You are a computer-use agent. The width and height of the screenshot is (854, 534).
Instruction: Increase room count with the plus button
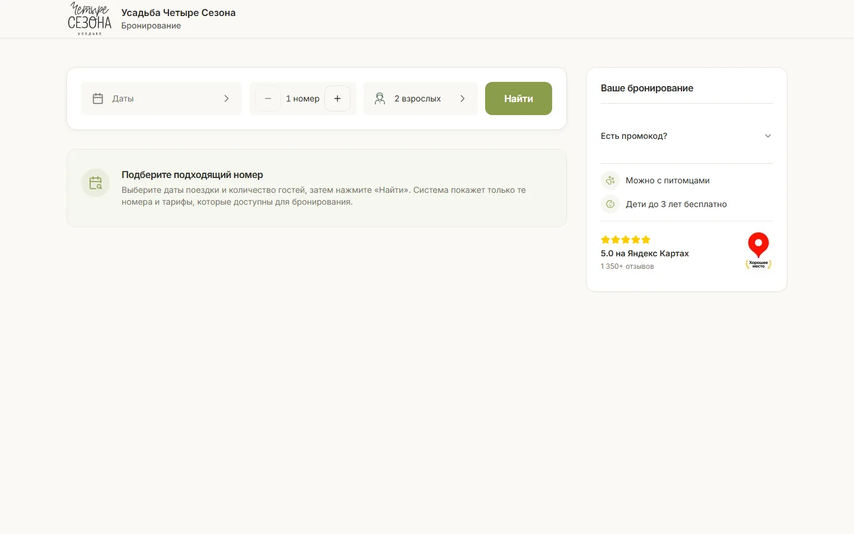click(337, 98)
